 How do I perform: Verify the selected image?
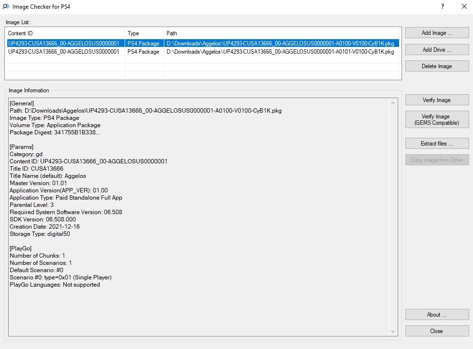point(437,100)
